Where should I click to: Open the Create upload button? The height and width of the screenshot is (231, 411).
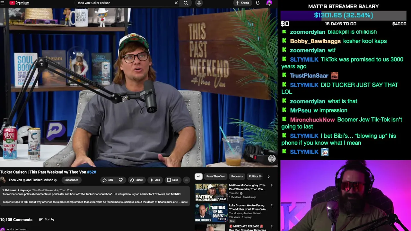coord(242,3)
